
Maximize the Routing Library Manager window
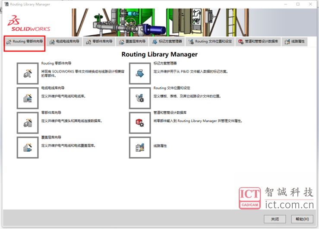(298, 4)
